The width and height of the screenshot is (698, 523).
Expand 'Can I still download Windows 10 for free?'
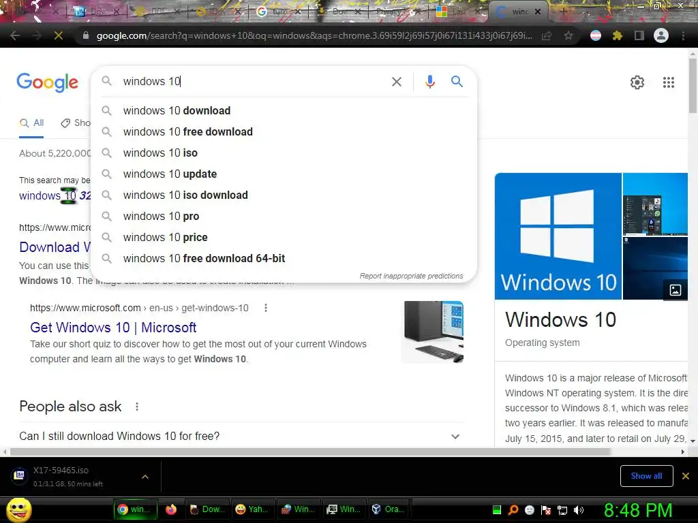click(x=242, y=437)
